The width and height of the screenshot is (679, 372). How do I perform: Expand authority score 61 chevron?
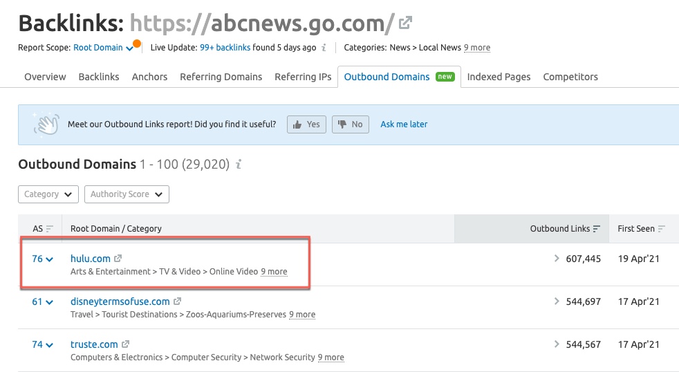49,302
